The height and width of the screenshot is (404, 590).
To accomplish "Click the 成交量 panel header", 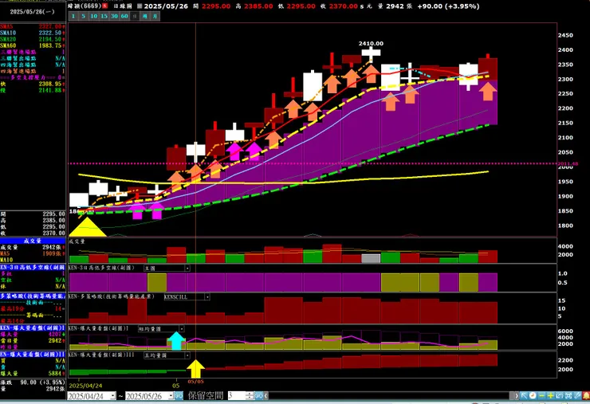I will [33, 241].
